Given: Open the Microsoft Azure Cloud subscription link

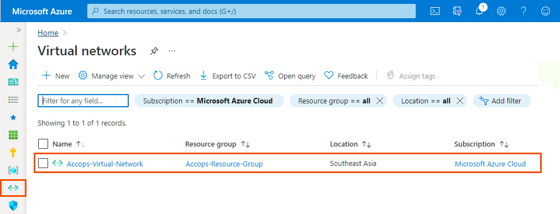Looking at the screenshot, I should (490, 164).
